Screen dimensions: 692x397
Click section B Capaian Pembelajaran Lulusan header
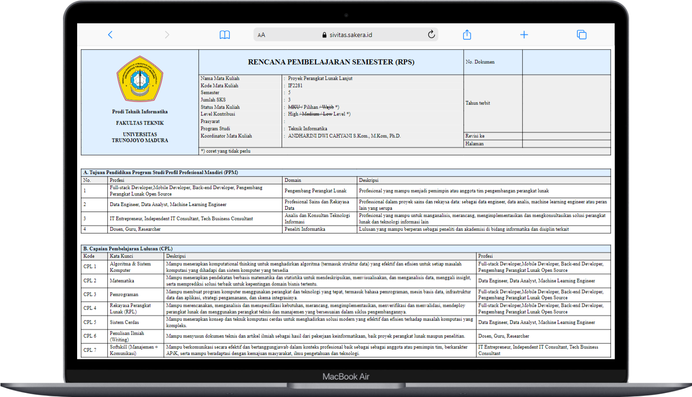(x=346, y=249)
